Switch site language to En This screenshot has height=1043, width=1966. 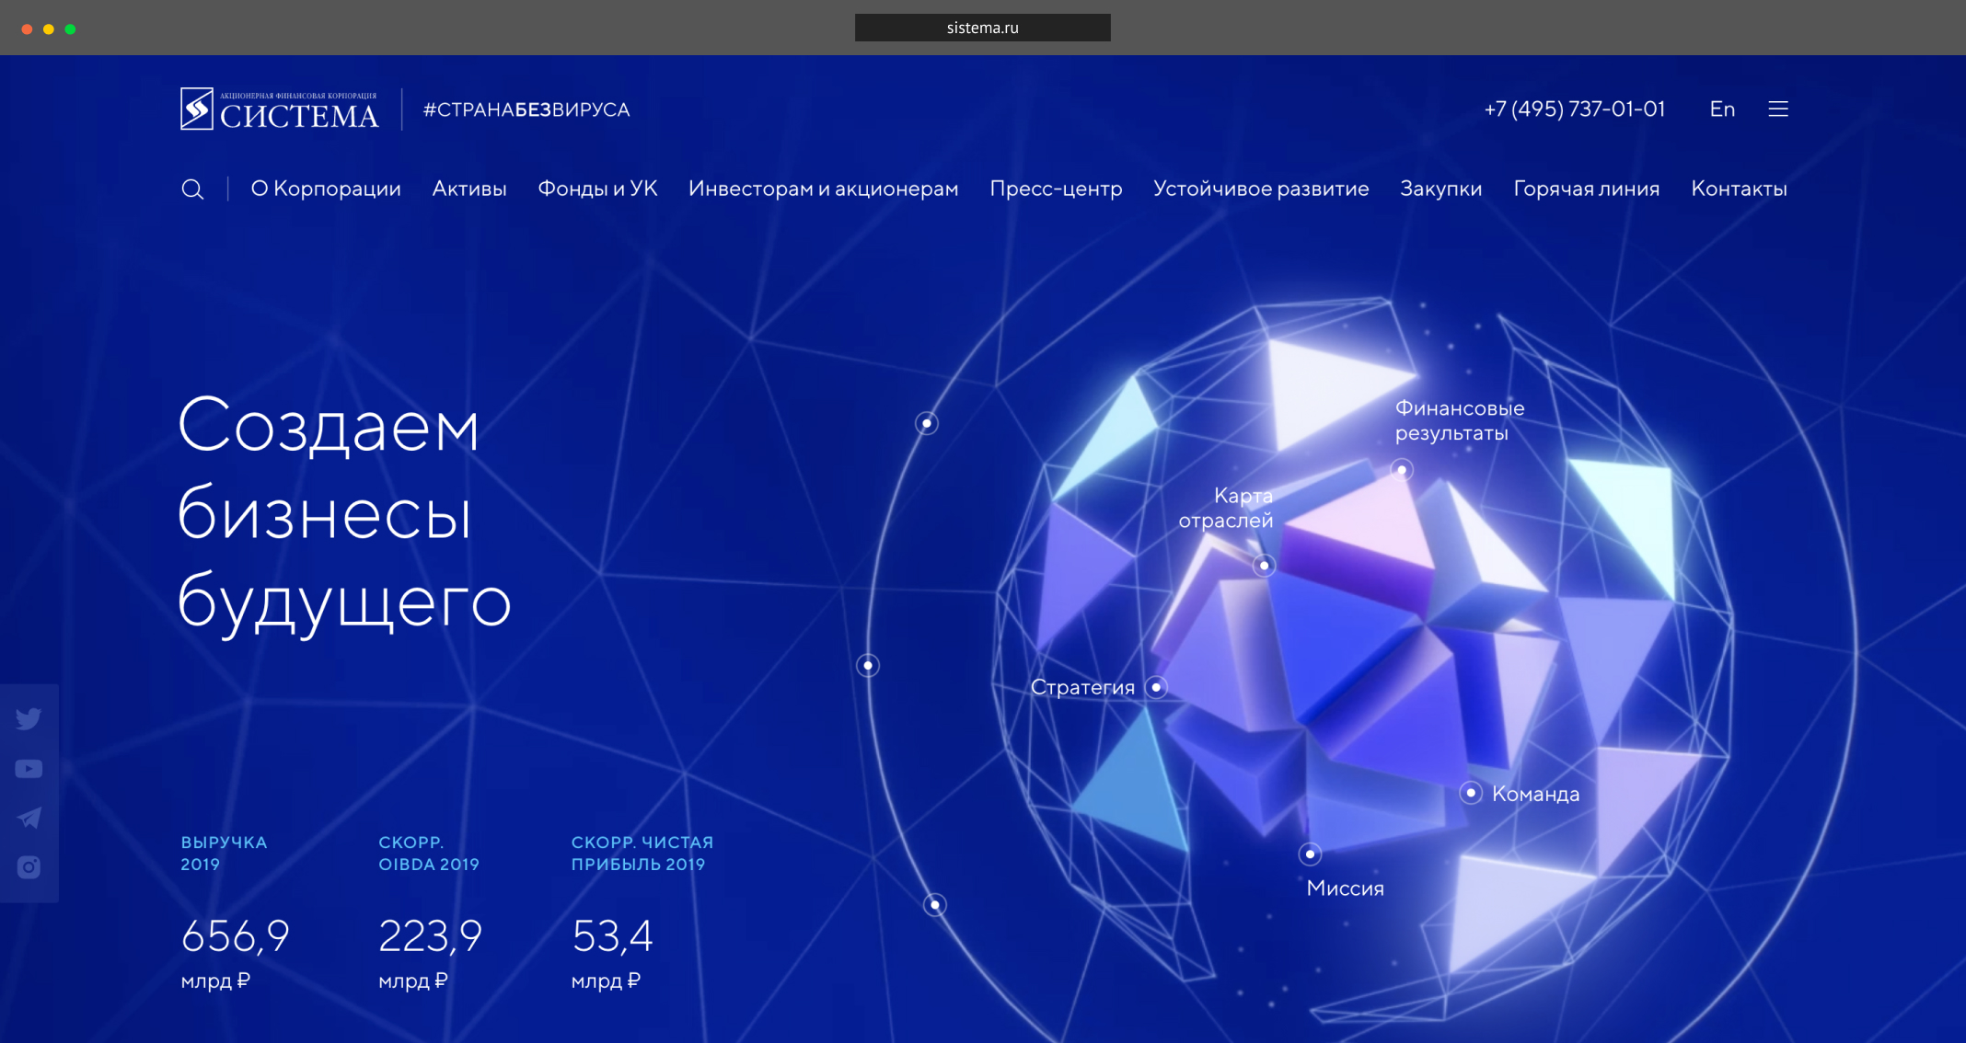1722,109
